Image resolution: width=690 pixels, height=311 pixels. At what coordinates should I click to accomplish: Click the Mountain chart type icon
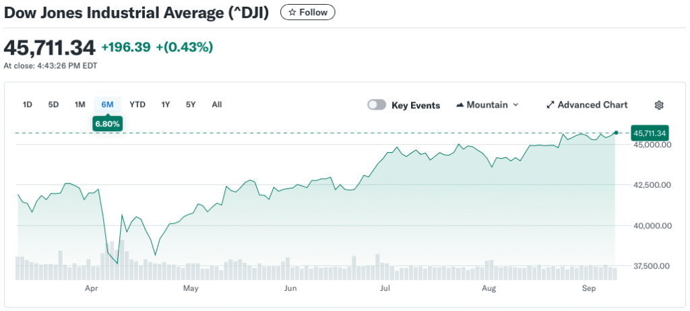[x=461, y=105]
